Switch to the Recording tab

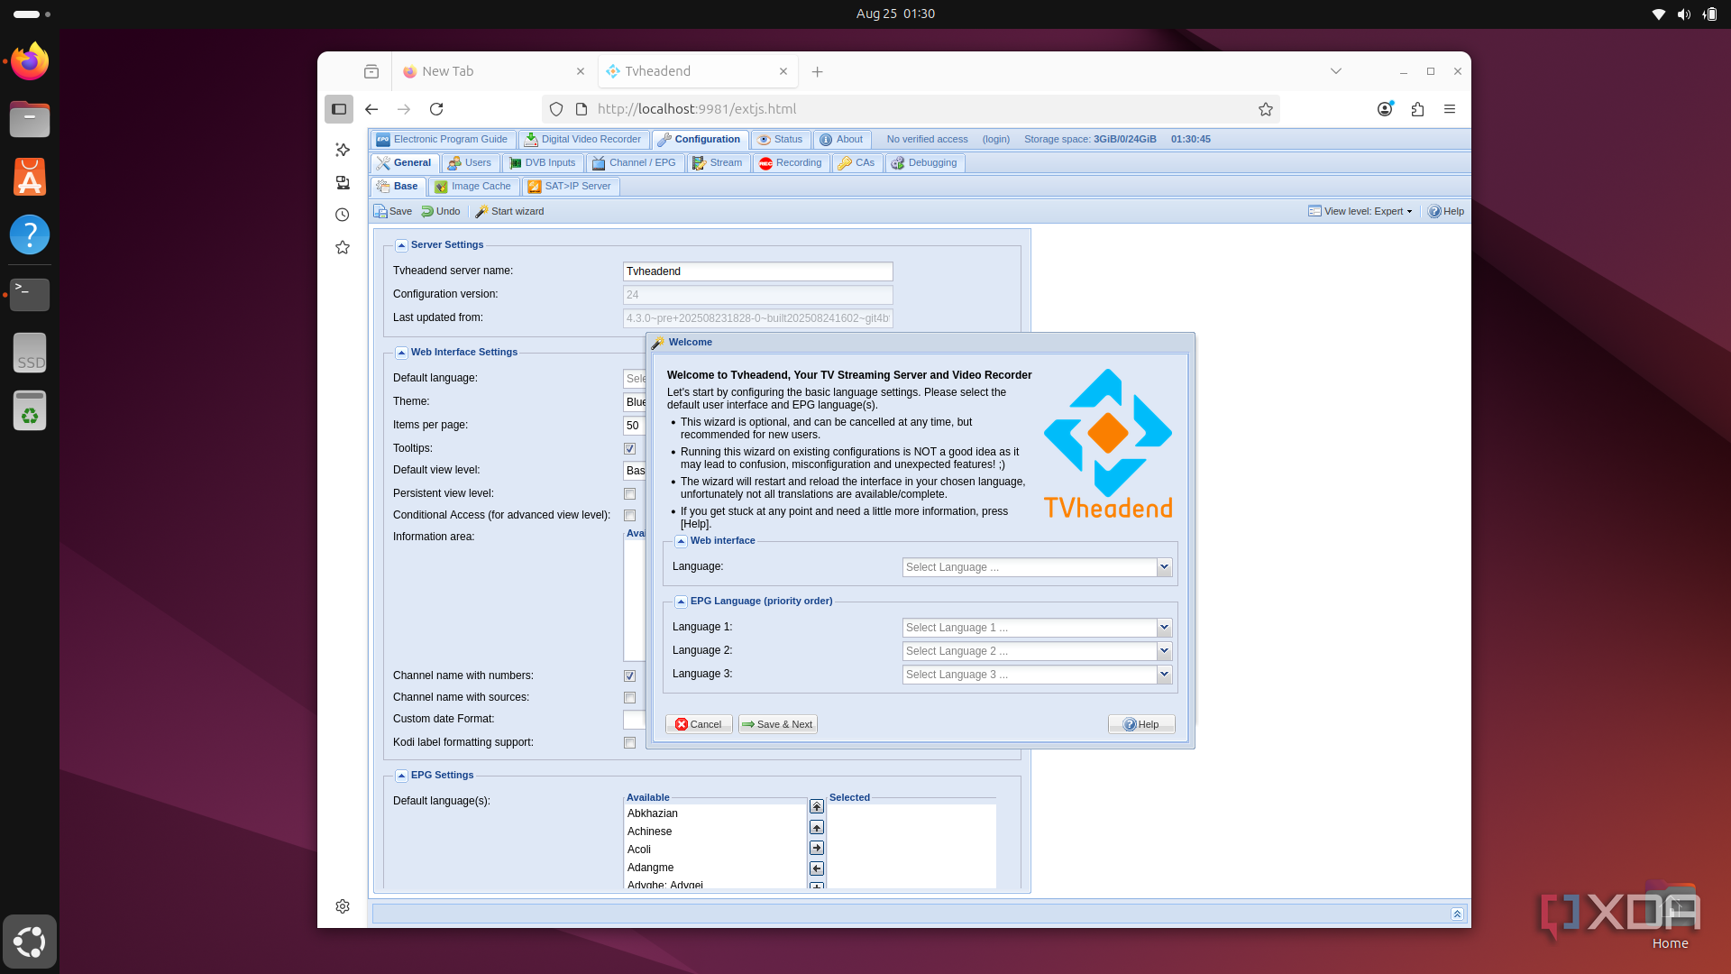coord(791,163)
